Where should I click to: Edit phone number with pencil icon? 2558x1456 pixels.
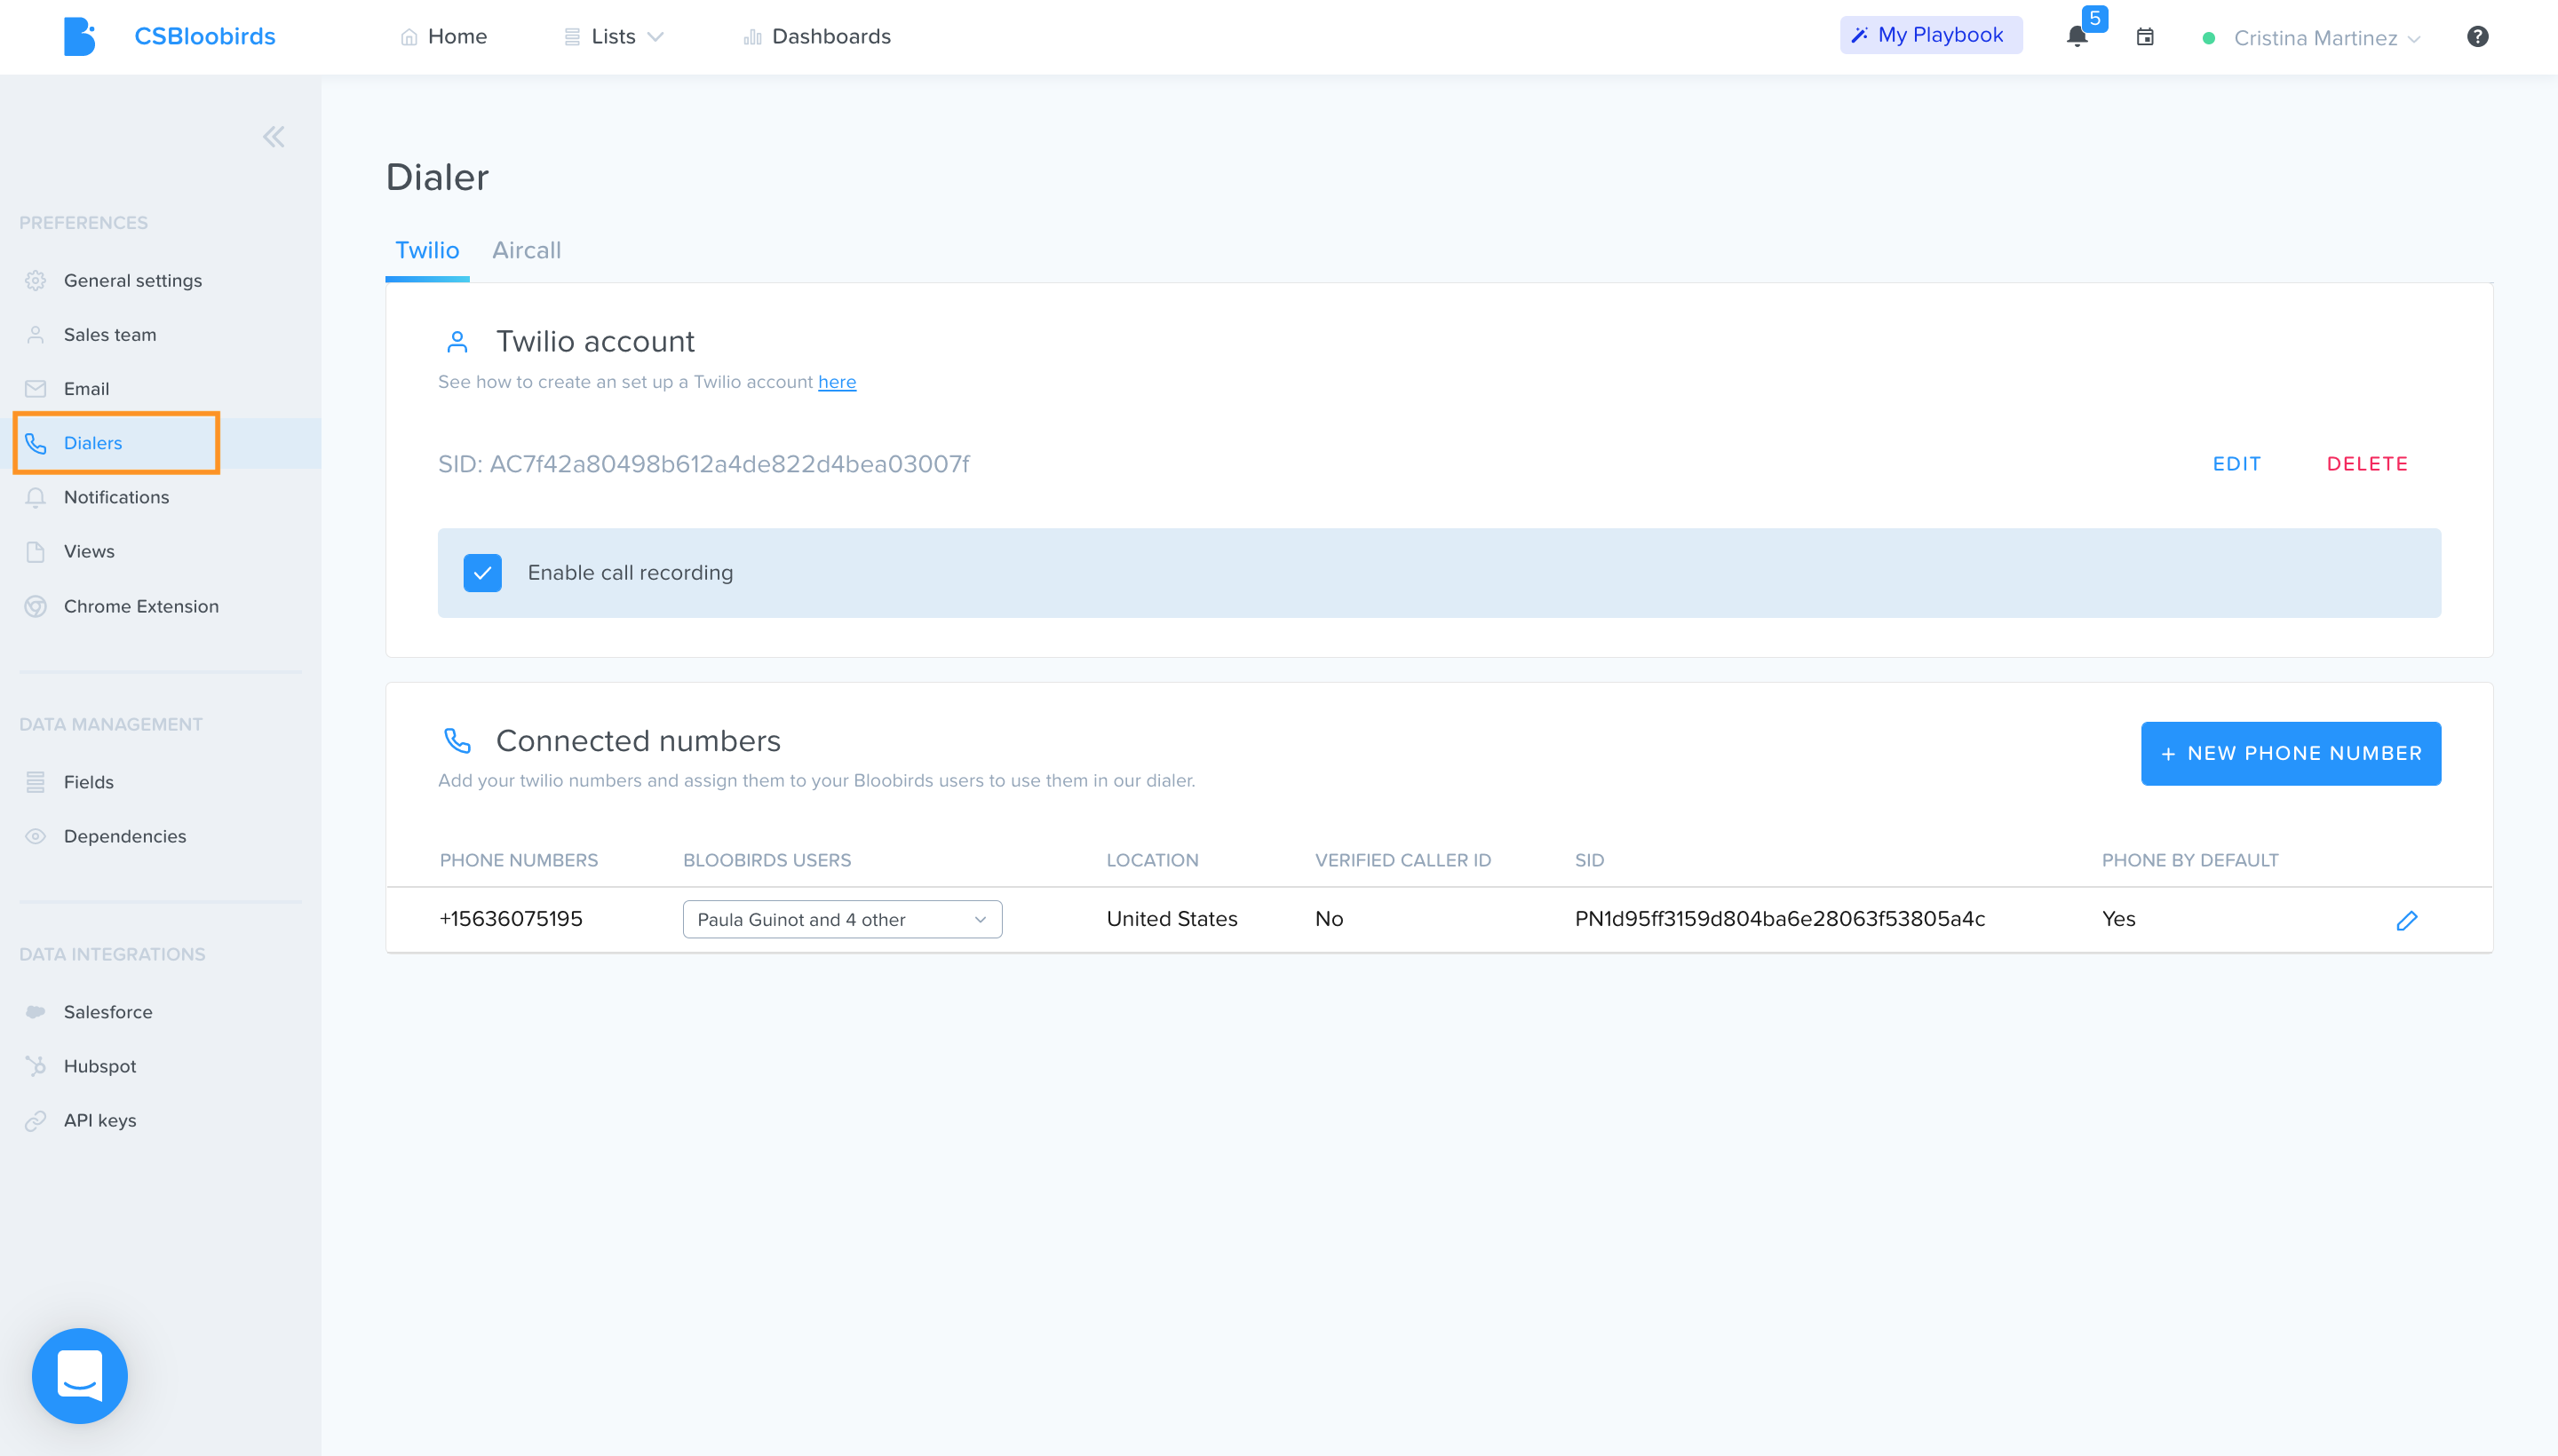pos(2407,920)
